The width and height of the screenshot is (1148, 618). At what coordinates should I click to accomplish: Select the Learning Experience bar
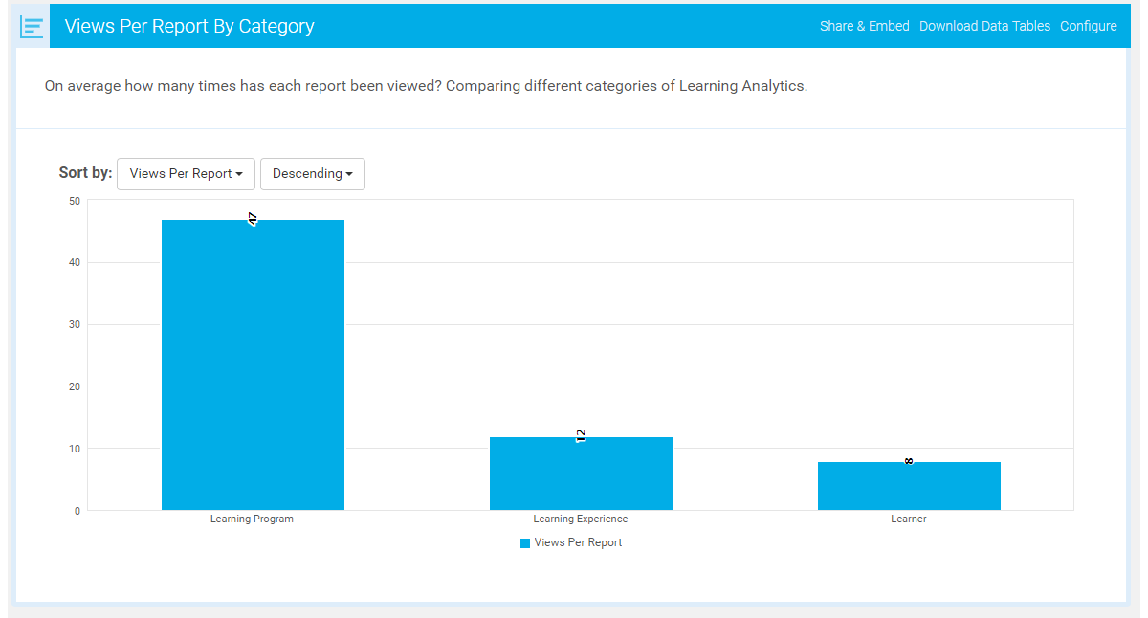[x=581, y=473]
